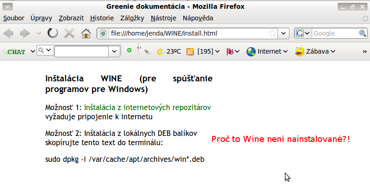Screen dimensions: 370x184
Task: Go to the Home page
Action: tap(86, 33)
